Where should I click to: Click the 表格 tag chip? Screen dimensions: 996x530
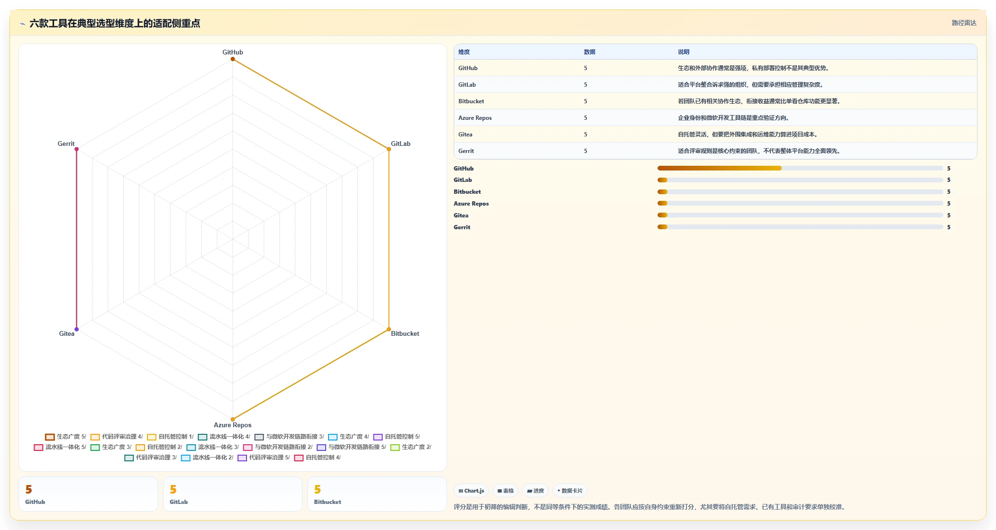[x=505, y=491]
